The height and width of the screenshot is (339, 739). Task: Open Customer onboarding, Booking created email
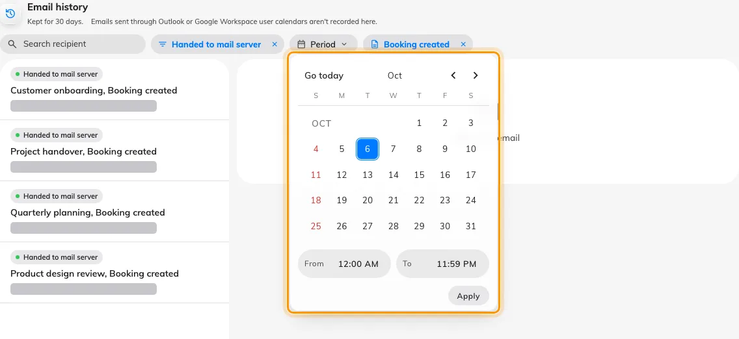click(114, 90)
